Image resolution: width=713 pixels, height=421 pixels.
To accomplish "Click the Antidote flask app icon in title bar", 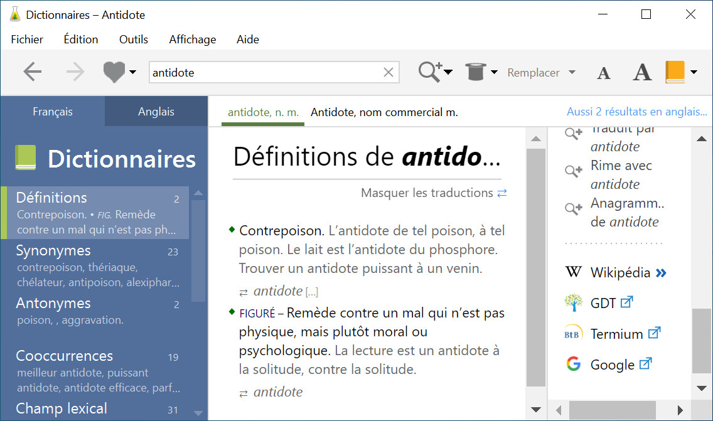I will pos(15,14).
